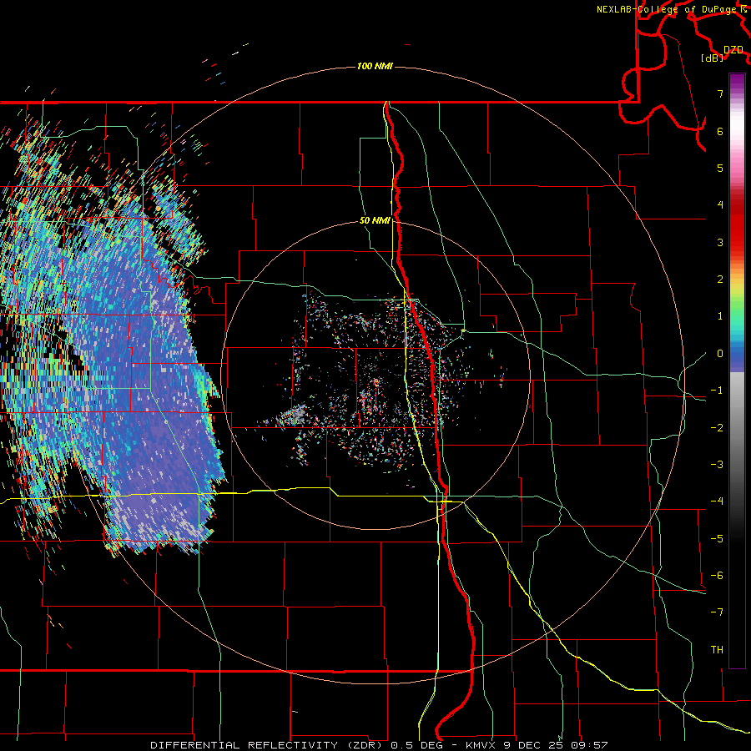The image size is (751, 751).
Task: Click the TH label on color scale
Action: pos(717,650)
